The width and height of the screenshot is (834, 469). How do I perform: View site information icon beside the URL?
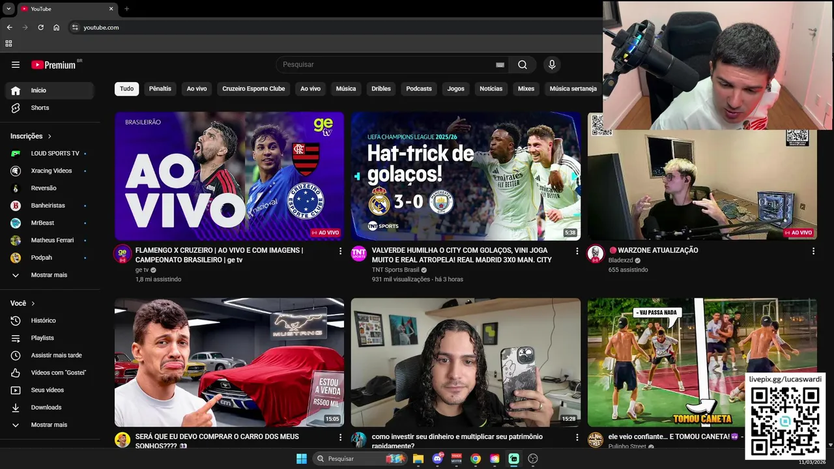(x=75, y=27)
